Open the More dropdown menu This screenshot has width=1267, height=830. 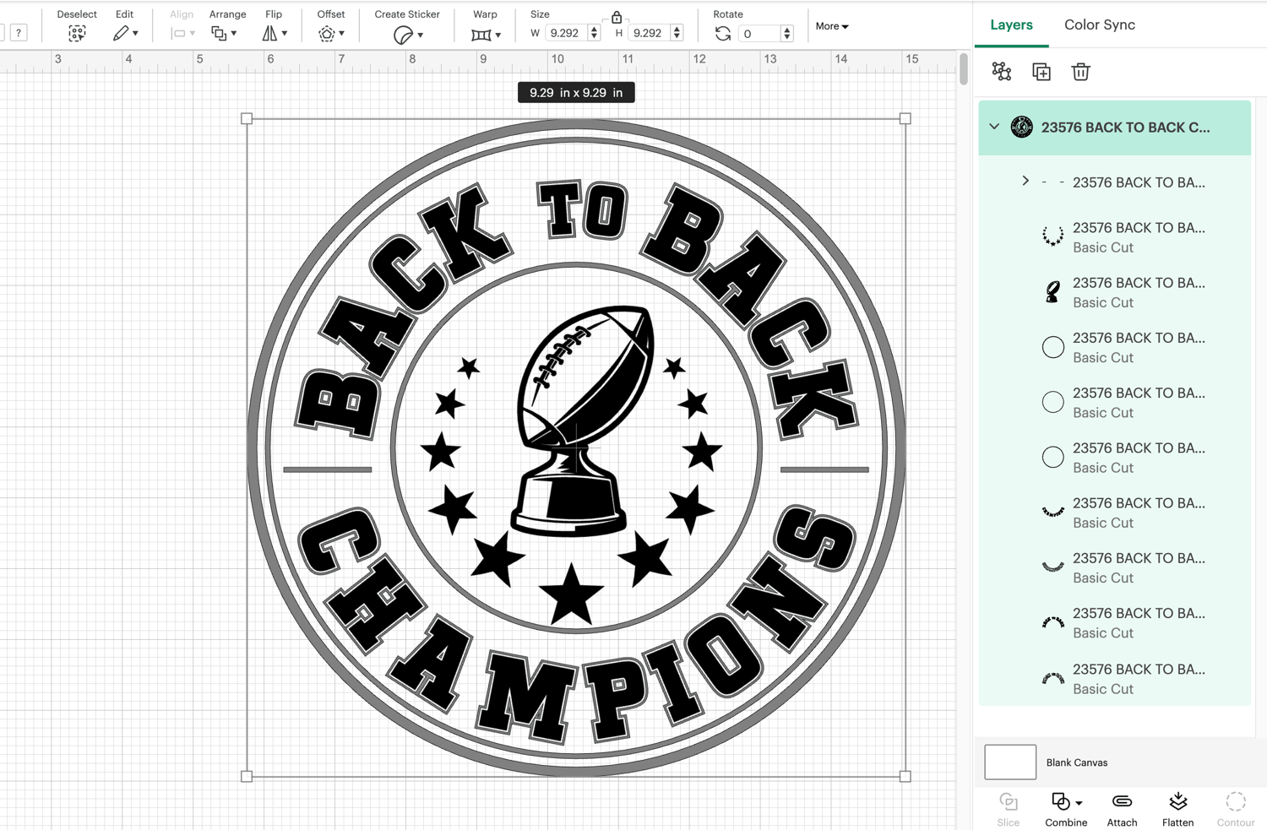[x=832, y=26]
